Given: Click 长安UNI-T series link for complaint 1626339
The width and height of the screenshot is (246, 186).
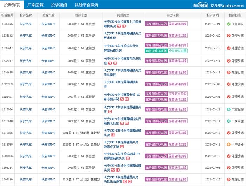Looking at the screenshot, I should pyautogui.click(x=48, y=84).
